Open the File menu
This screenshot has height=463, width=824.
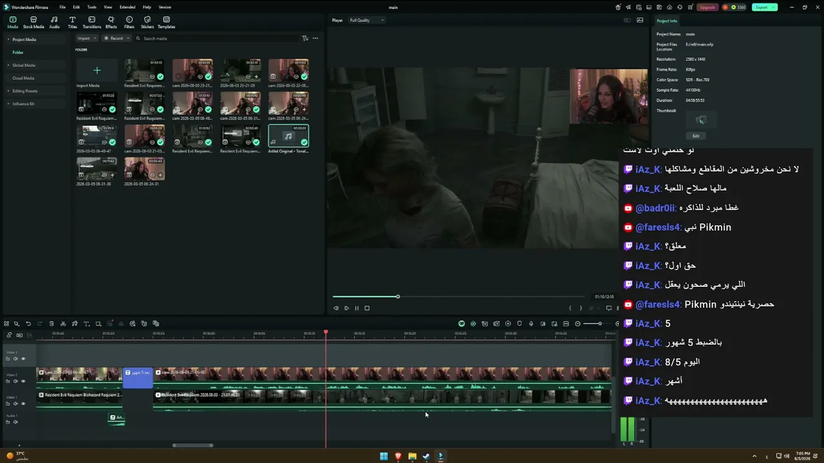62,7
